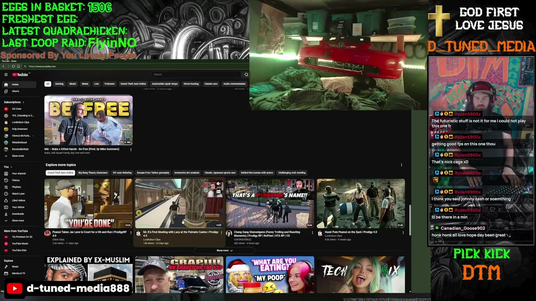The width and height of the screenshot is (536, 301).
Task: Open the You section chevron
Action: pyautogui.click(x=11, y=167)
